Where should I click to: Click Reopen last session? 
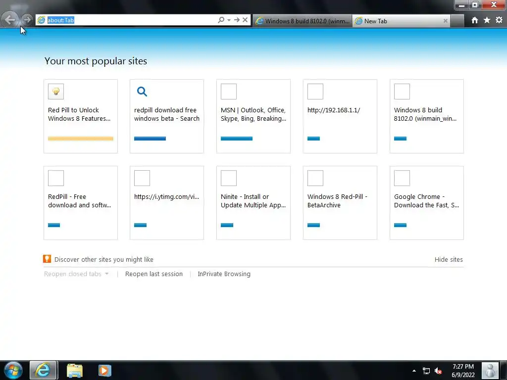(154, 274)
